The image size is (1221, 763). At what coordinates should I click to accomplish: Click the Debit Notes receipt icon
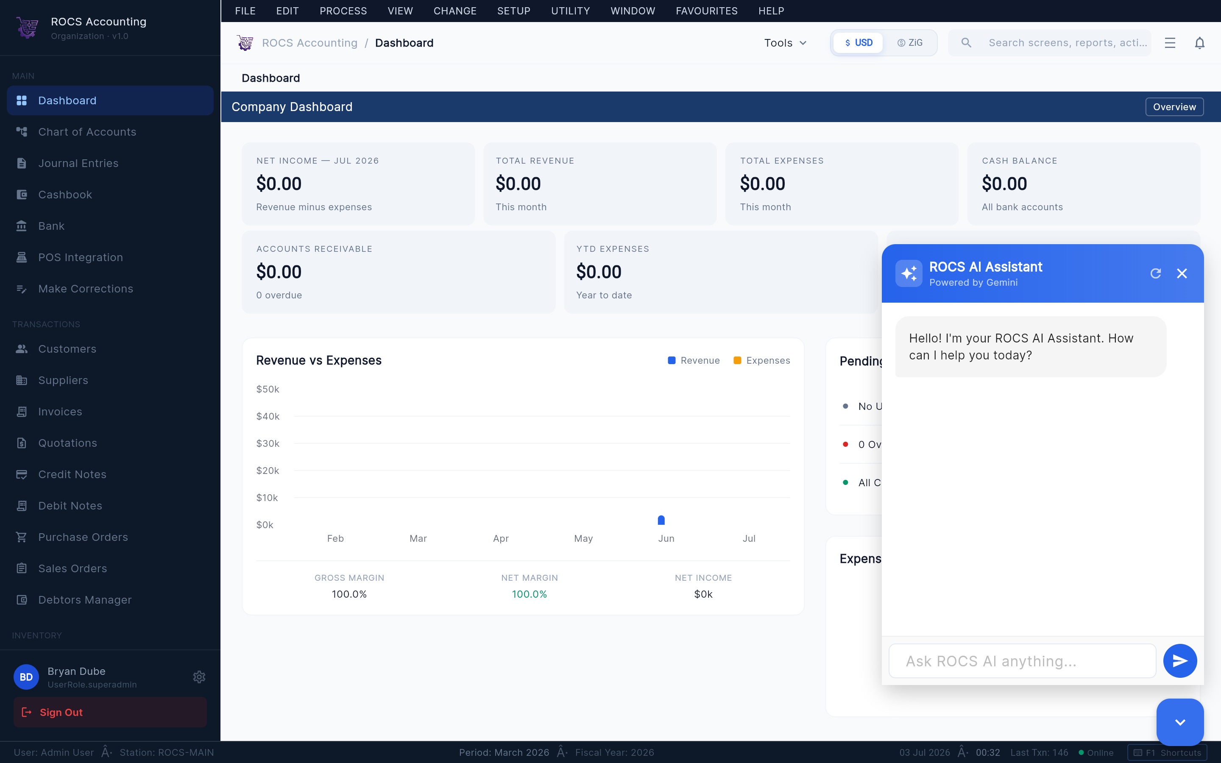pos(22,506)
